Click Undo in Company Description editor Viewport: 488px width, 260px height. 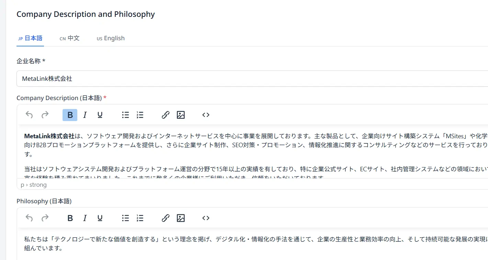click(29, 115)
